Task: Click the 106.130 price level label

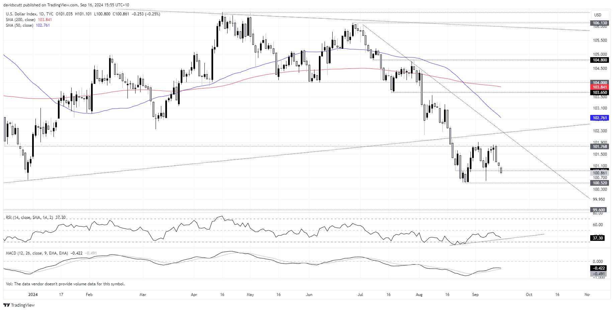Action: (x=600, y=23)
